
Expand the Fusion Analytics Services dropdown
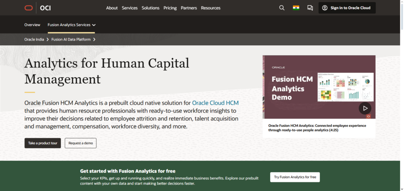71,25
